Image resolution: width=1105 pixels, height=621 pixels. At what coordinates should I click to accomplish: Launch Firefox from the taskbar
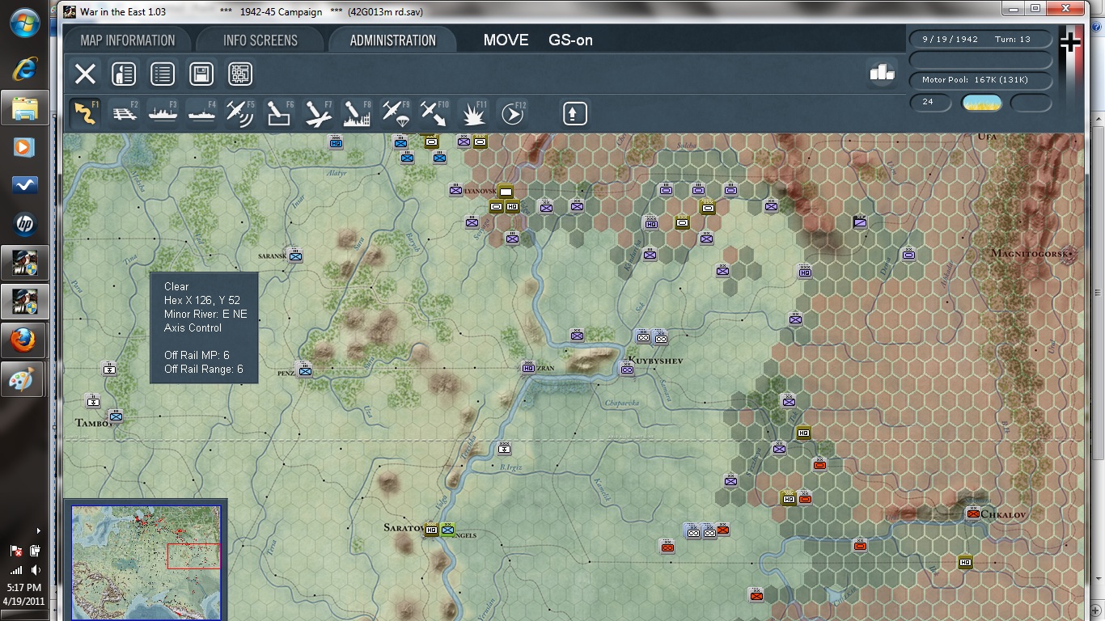click(25, 340)
